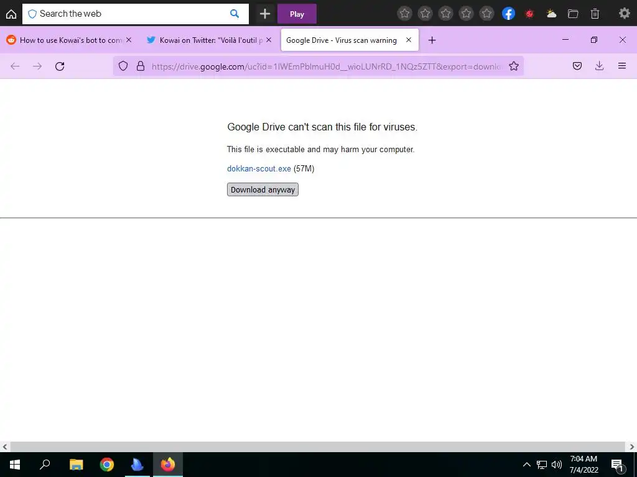Open the hamburger application menu
This screenshot has width=637, height=477.
click(621, 66)
